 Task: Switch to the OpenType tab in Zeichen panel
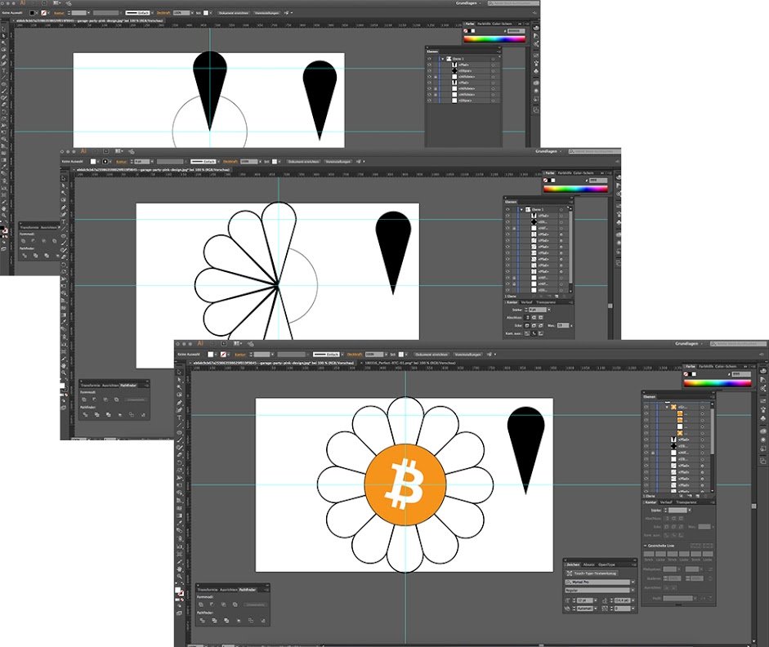pos(606,564)
